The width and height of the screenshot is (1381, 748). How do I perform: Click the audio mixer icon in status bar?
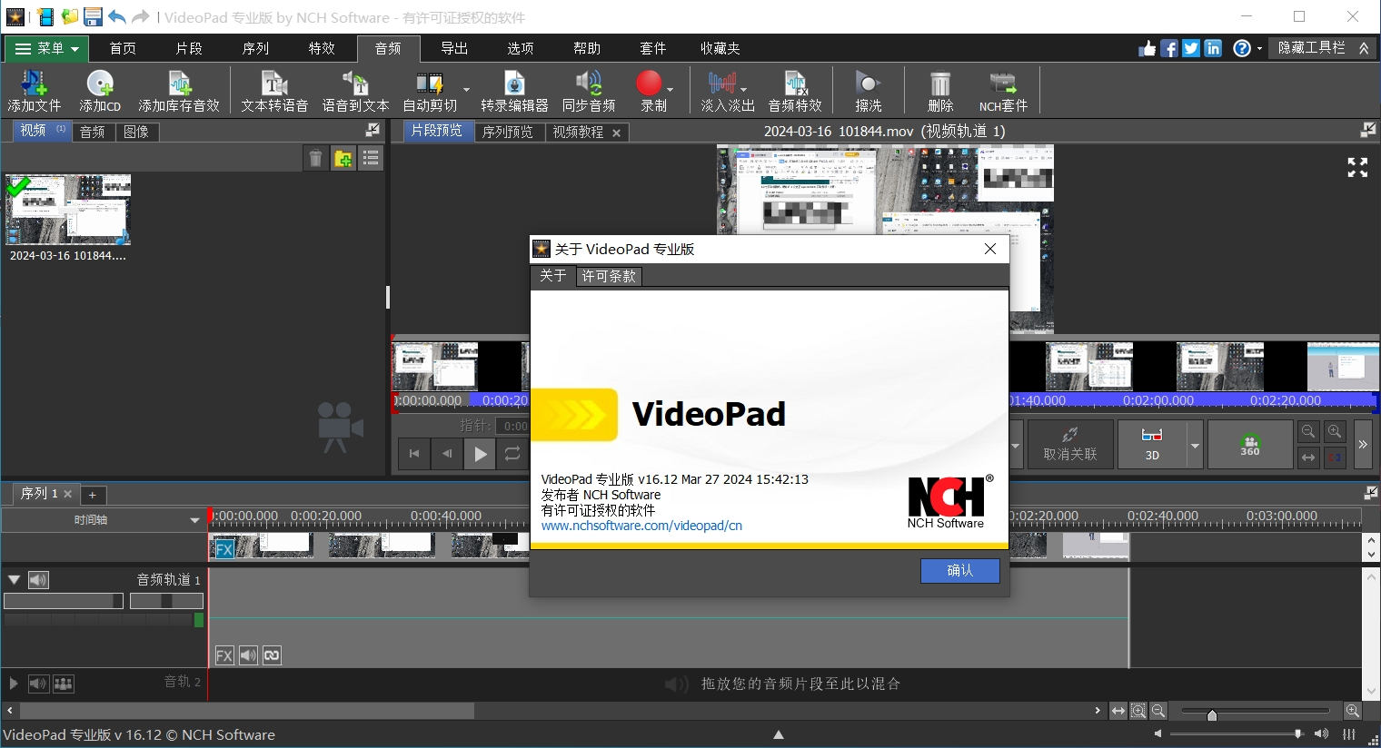1349,733
